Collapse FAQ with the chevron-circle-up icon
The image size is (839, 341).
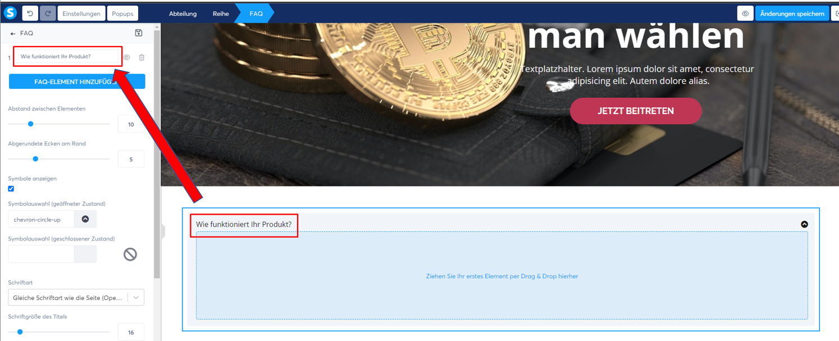point(804,224)
